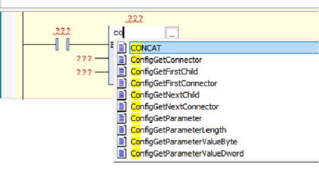This screenshot has width=319, height=192.
Task: Pick ConfigGetParameter from the list
Action: (x=166, y=118)
